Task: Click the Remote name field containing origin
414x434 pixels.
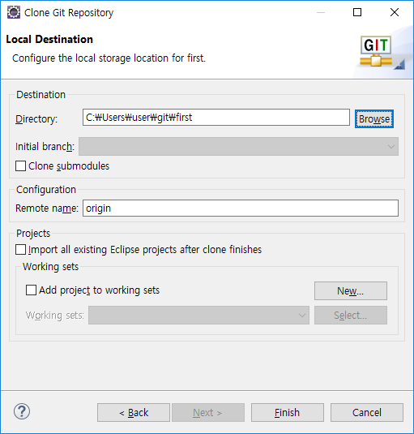Action: coord(241,208)
